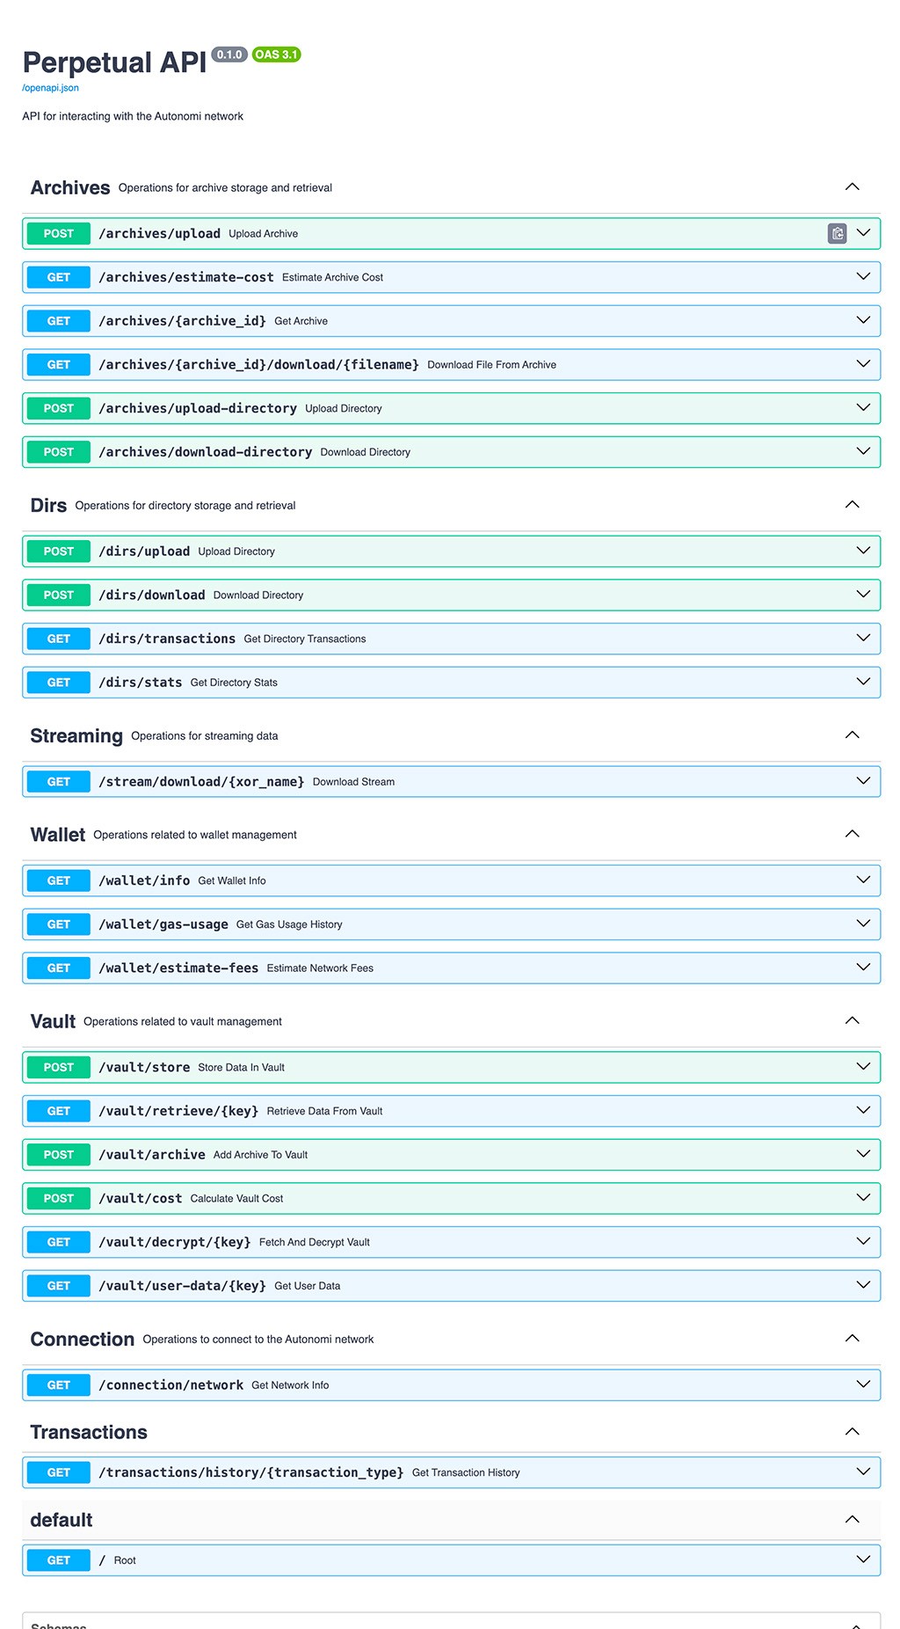Copy the /archives/upload path to clipboard
The image size is (900, 1629).
[837, 233]
